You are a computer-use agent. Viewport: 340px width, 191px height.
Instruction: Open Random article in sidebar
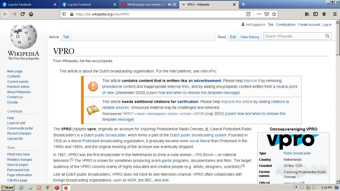click(18, 86)
